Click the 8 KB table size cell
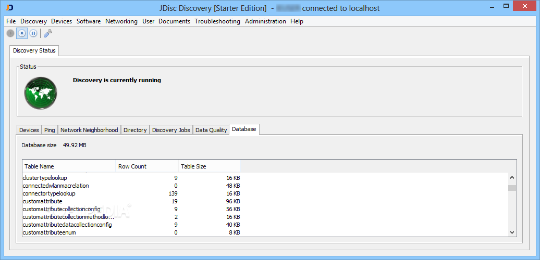 pyautogui.click(x=235, y=232)
